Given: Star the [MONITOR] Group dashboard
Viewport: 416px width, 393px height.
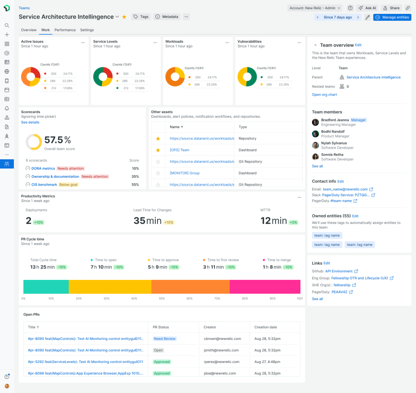Looking at the screenshot, I should (158, 173).
